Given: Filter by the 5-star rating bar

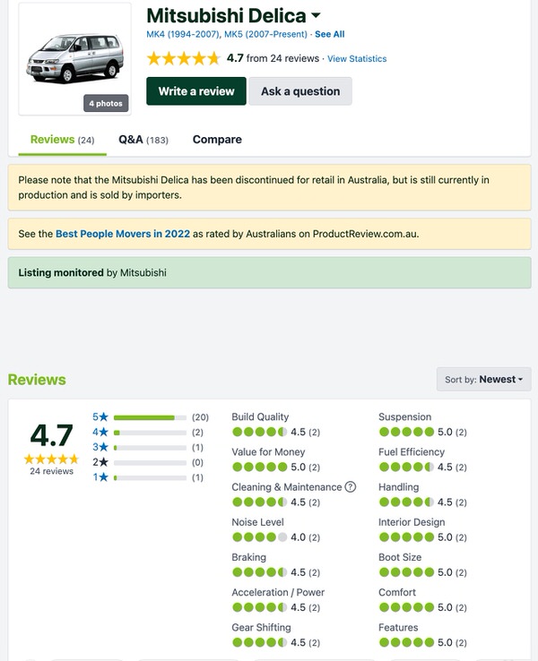Looking at the screenshot, I should pos(150,417).
